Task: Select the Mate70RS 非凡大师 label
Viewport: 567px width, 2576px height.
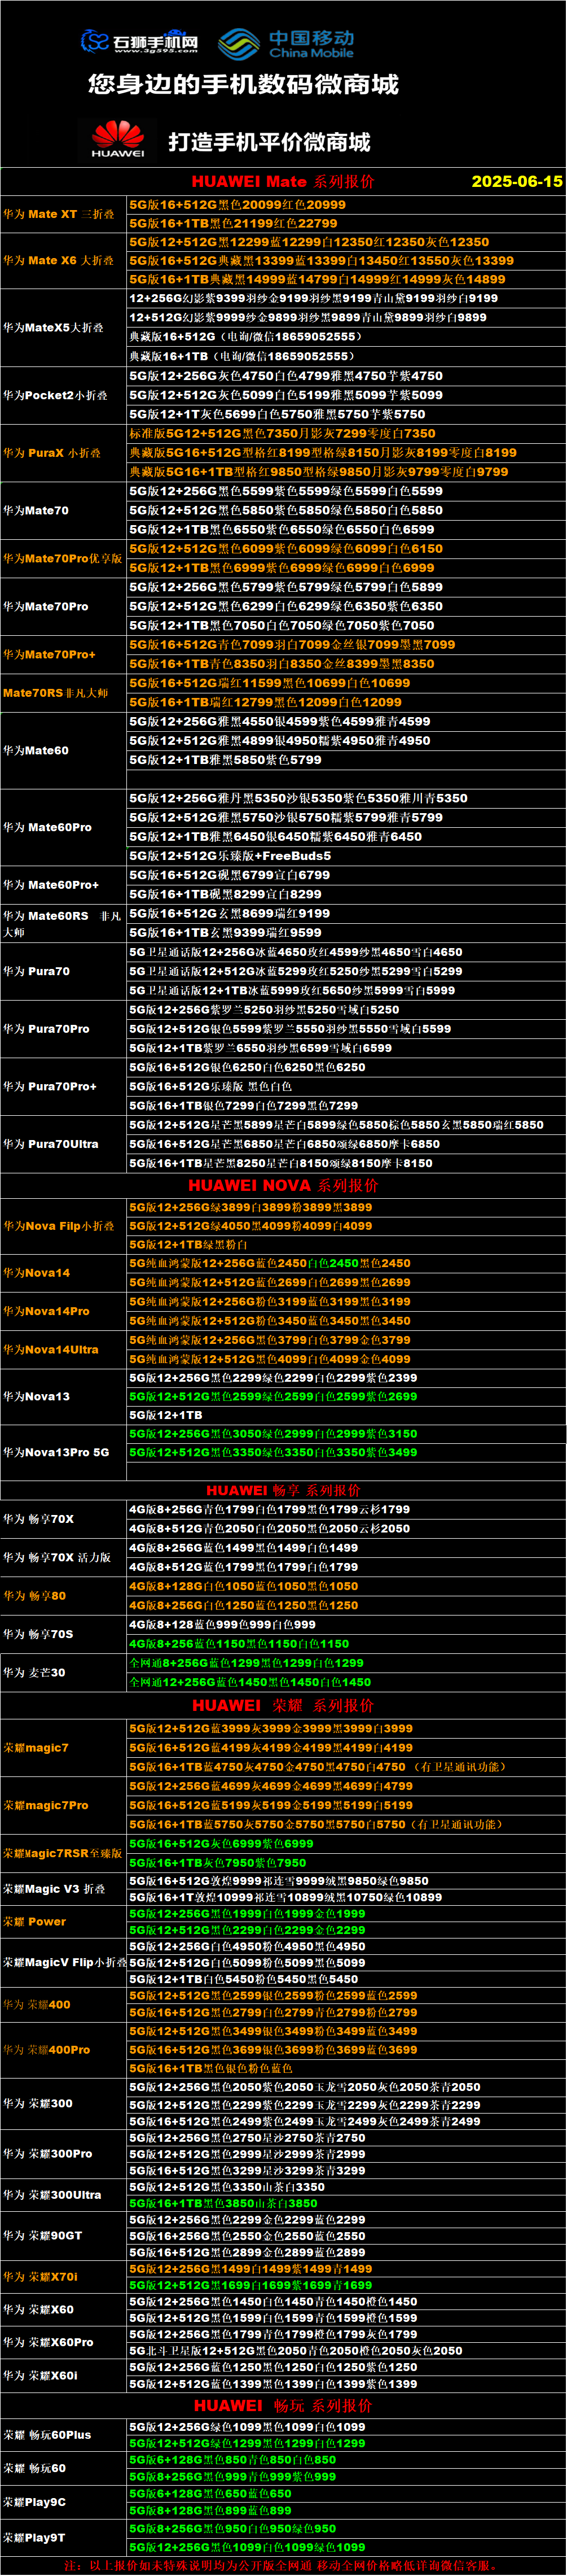Action: pos(56,693)
